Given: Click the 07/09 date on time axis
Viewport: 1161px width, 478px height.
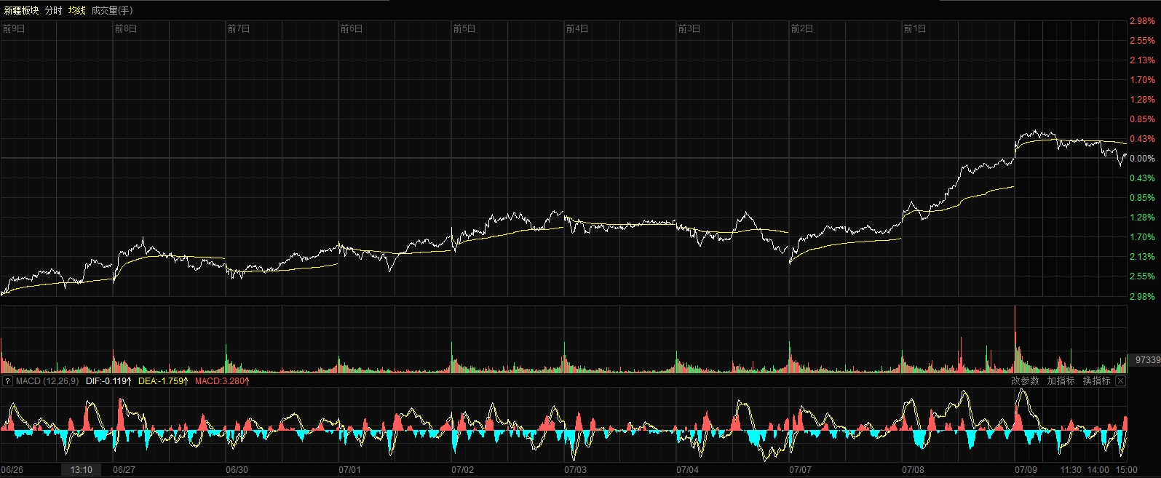Looking at the screenshot, I should pos(1026,470).
